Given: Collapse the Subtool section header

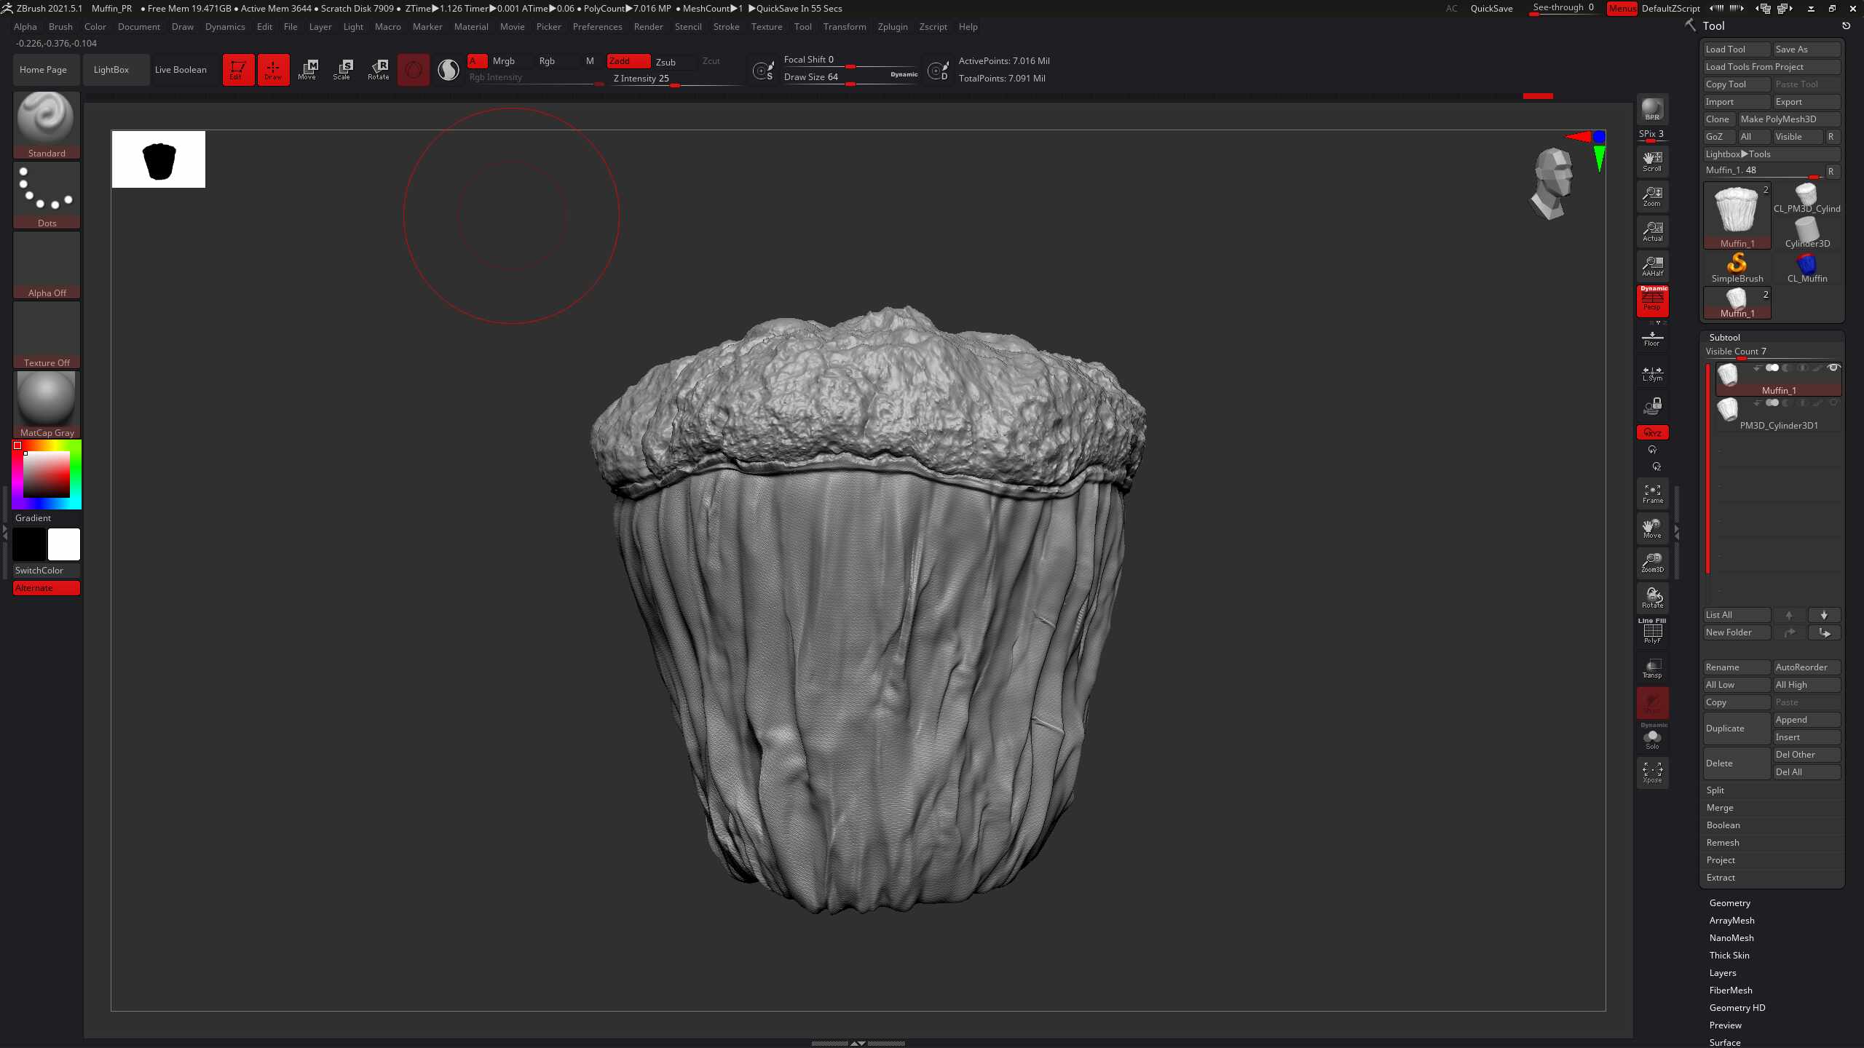Looking at the screenshot, I should click(x=1724, y=338).
